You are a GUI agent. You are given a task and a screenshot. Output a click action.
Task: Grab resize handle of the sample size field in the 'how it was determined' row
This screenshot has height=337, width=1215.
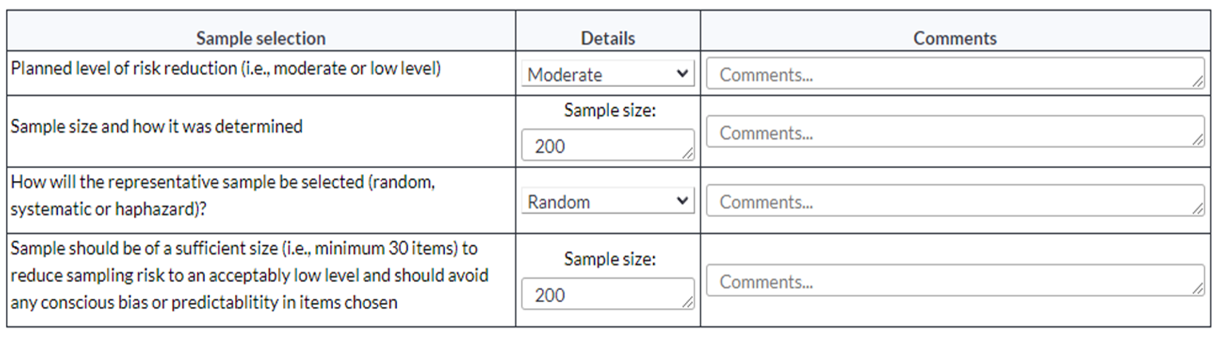tap(688, 153)
